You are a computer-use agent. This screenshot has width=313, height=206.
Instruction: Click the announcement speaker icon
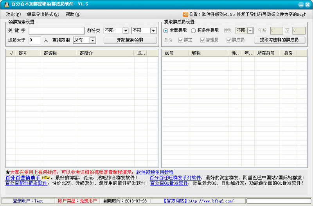coord(185,14)
